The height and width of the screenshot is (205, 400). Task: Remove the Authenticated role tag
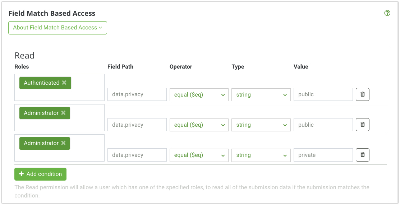click(x=64, y=83)
